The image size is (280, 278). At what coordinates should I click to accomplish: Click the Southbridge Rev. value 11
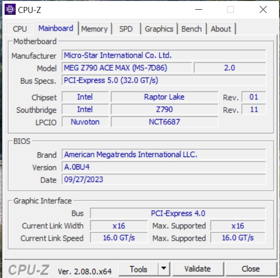pyautogui.click(x=254, y=109)
